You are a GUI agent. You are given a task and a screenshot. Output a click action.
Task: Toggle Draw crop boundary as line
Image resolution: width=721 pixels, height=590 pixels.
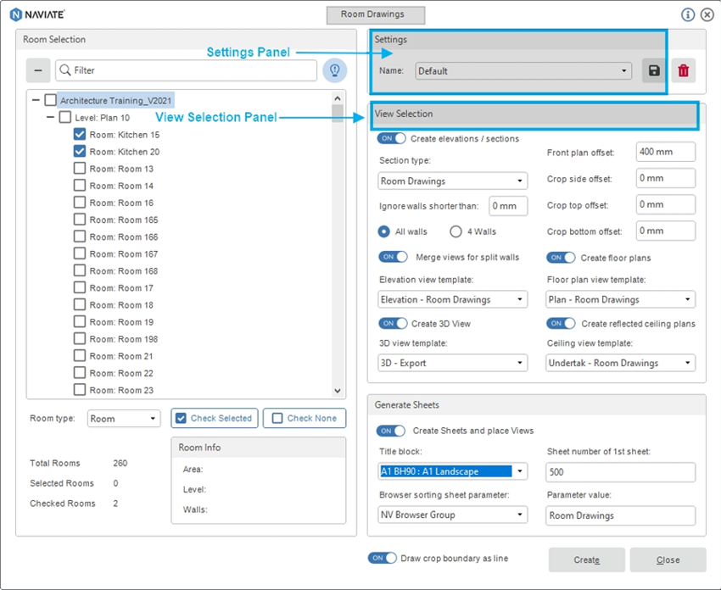coord(382,558)
